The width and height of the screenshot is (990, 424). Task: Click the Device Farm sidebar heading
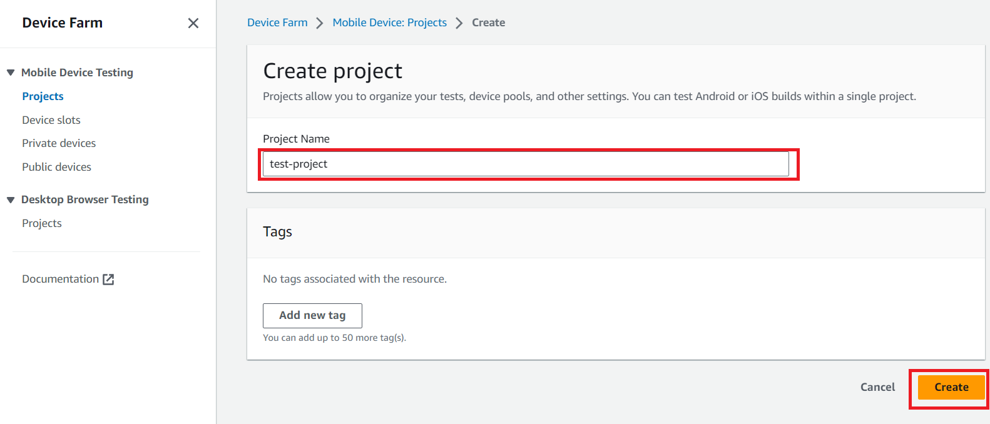[62, 23]
